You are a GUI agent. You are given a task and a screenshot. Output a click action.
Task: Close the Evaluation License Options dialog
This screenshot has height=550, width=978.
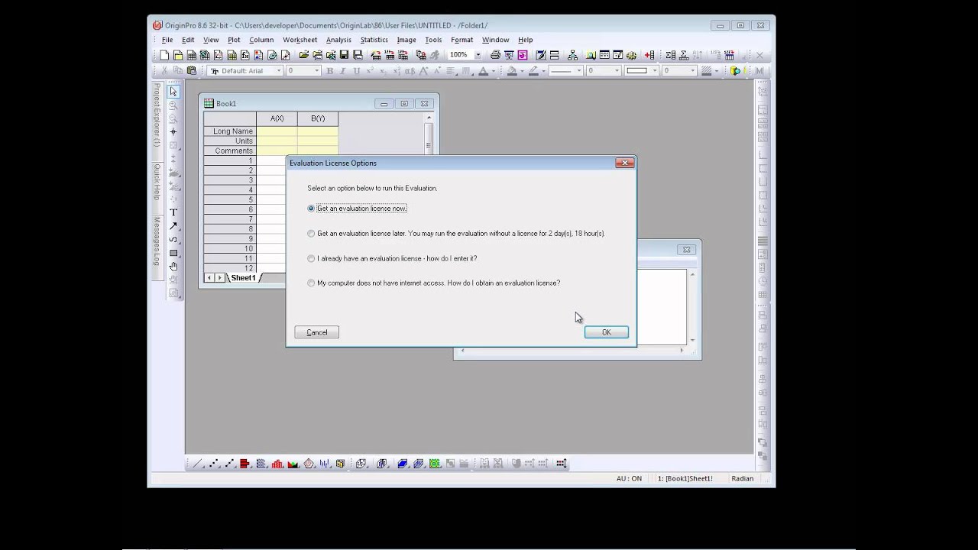pyautogui.click(x=625, y=163)
